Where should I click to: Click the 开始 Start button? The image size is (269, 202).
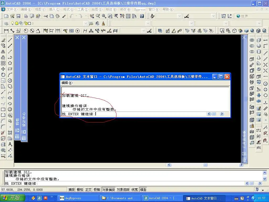12,198
